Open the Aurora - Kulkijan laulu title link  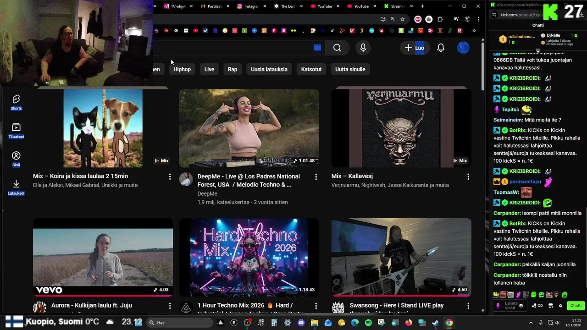pyautogui.click(x=92, y=305)
